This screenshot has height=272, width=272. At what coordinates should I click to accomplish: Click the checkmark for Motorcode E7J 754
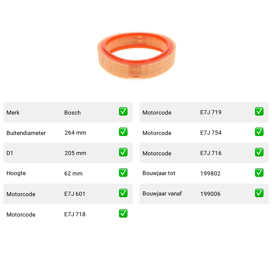[x=259, y=132]
